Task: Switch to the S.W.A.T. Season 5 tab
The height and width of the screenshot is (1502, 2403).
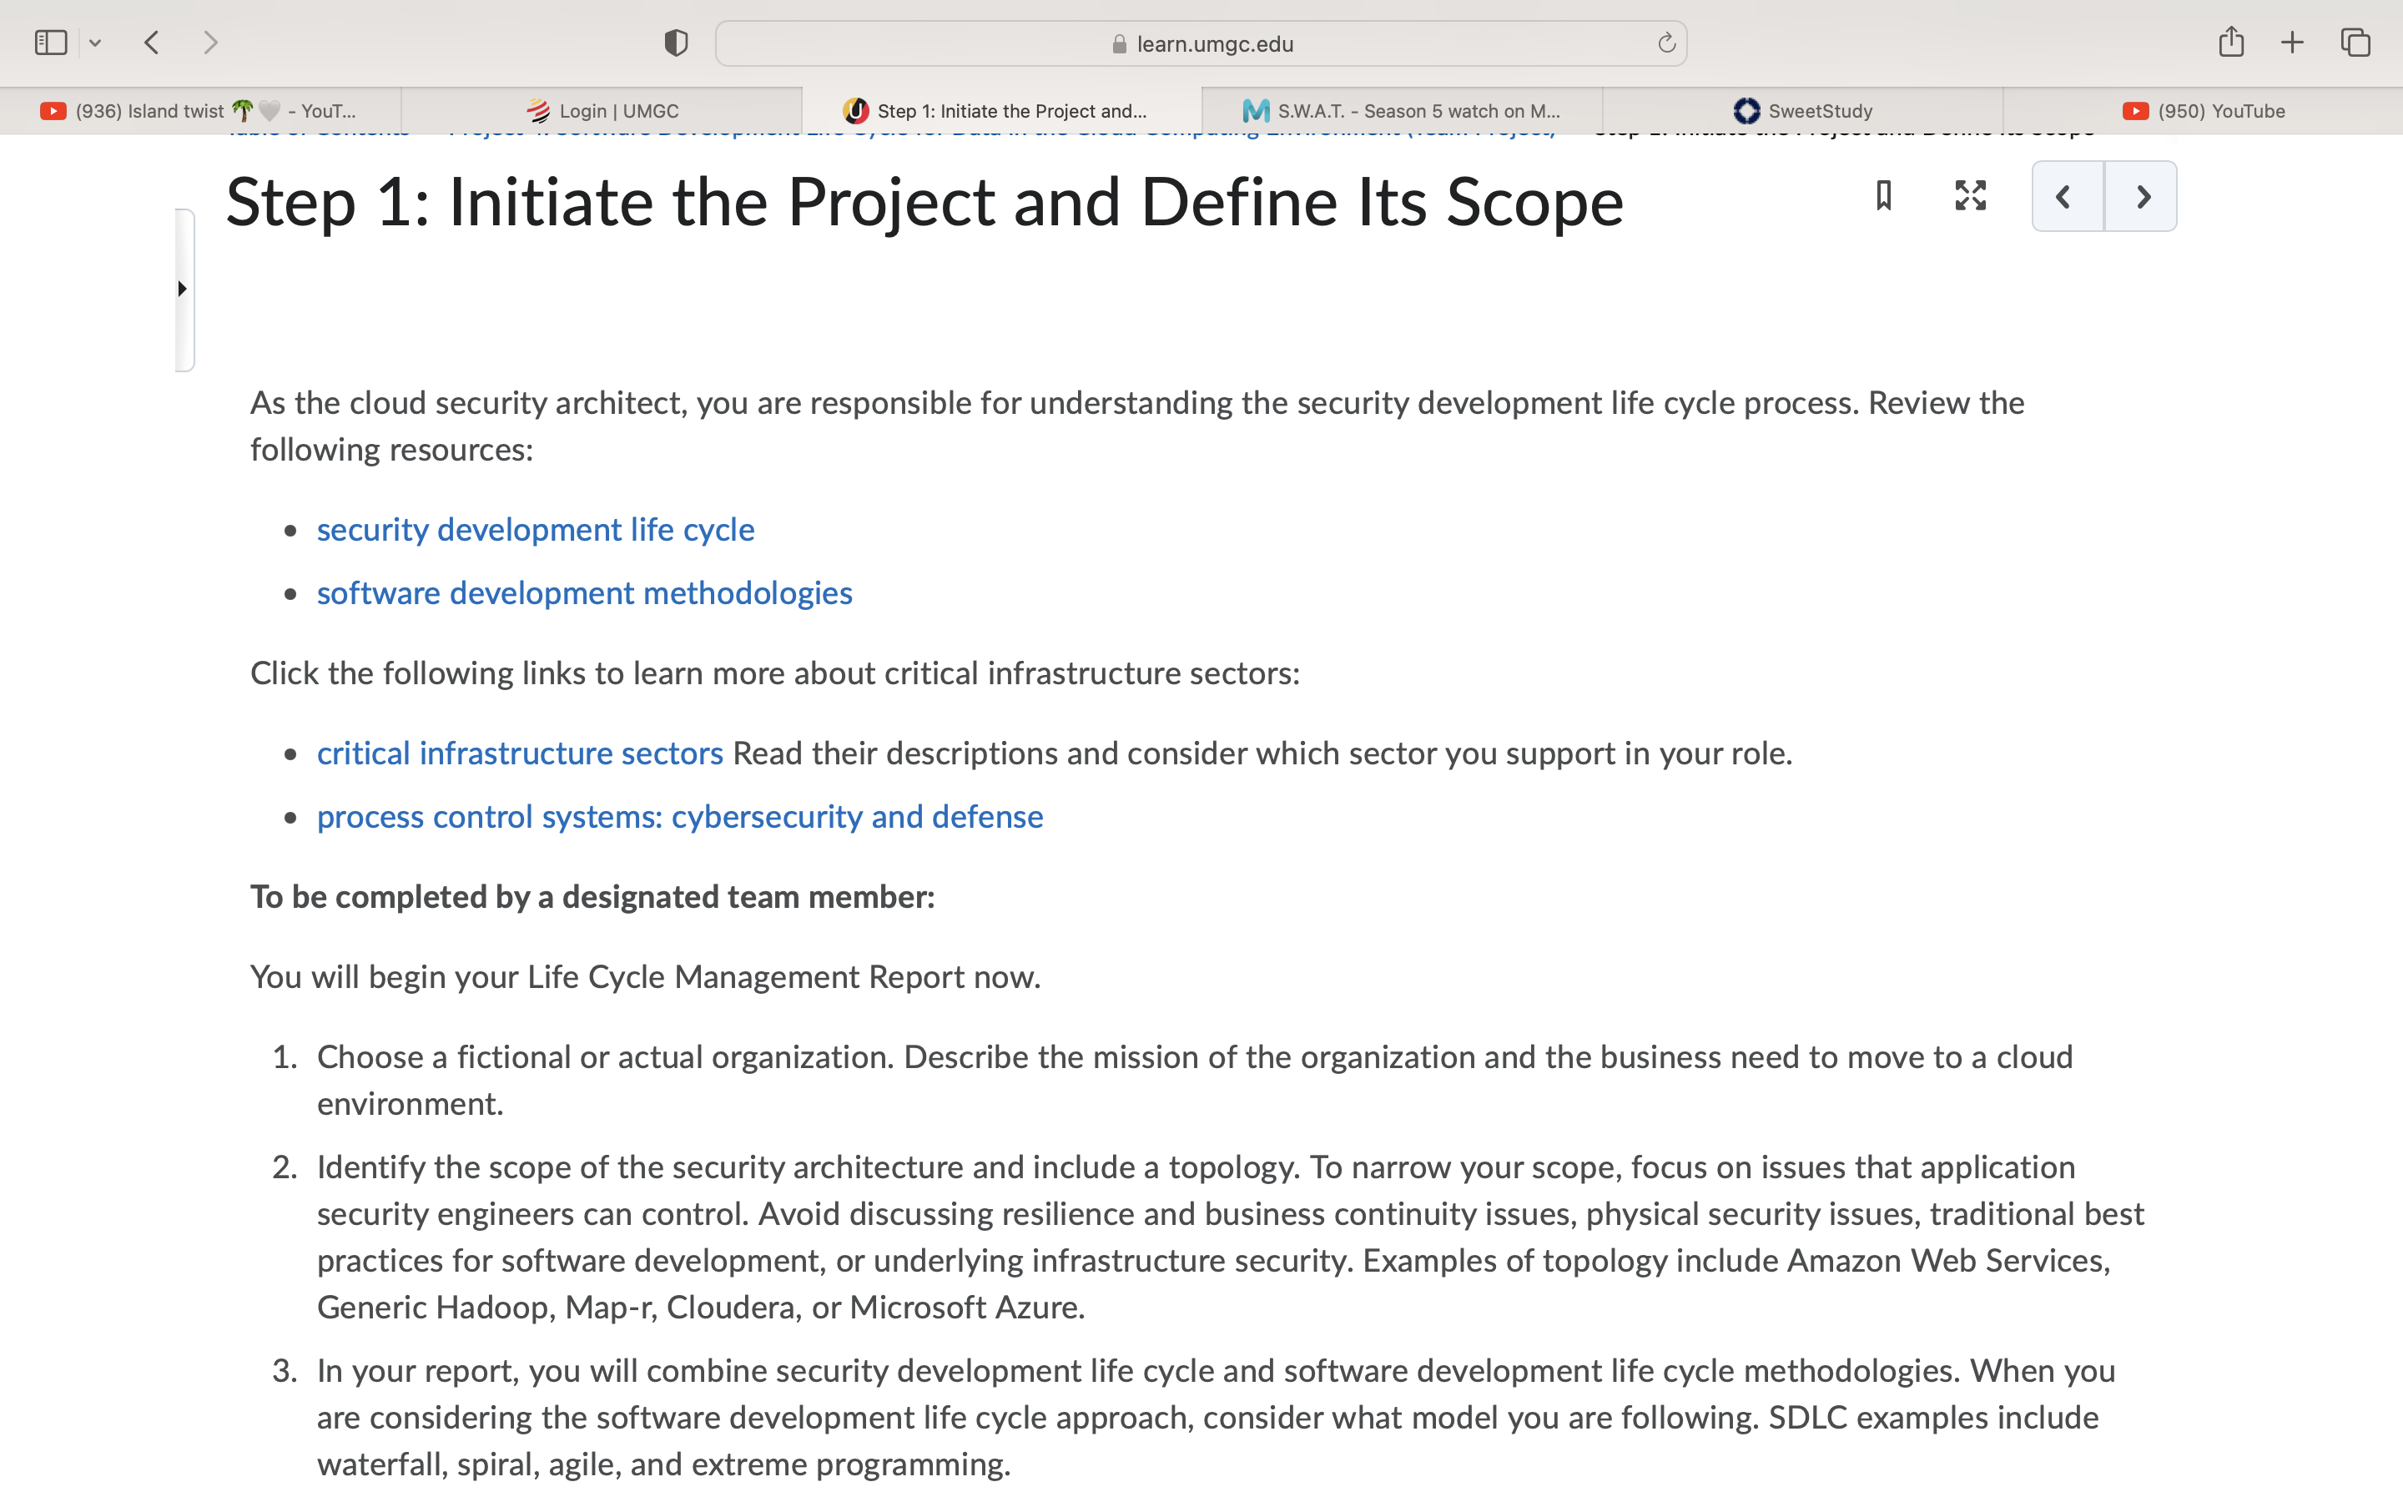Action: pyautogui.click(x=1402, y=111)
